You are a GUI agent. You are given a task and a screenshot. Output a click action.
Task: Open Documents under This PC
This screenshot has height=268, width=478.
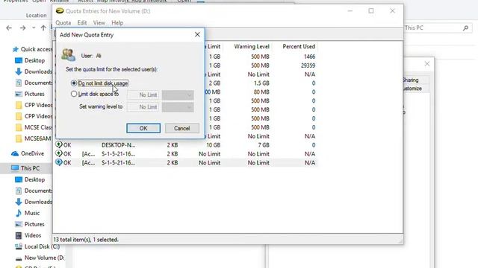(34, 191)
